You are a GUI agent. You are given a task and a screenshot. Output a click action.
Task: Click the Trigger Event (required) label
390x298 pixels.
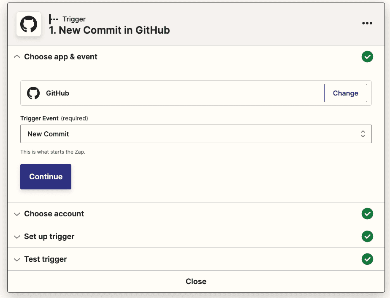click(x=54, y=118)
